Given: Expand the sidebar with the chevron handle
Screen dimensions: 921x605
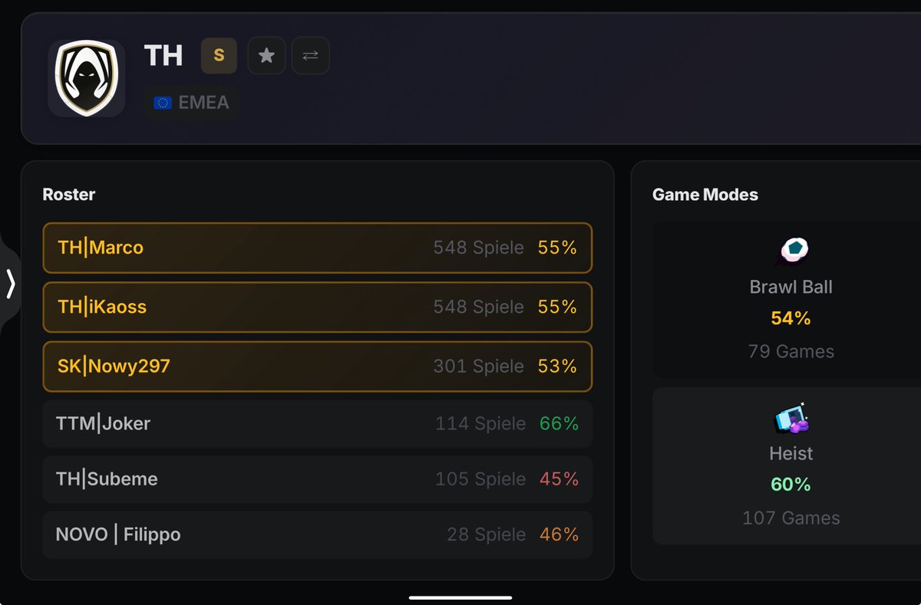Looking at the screenshot, I should click(10, 284).
